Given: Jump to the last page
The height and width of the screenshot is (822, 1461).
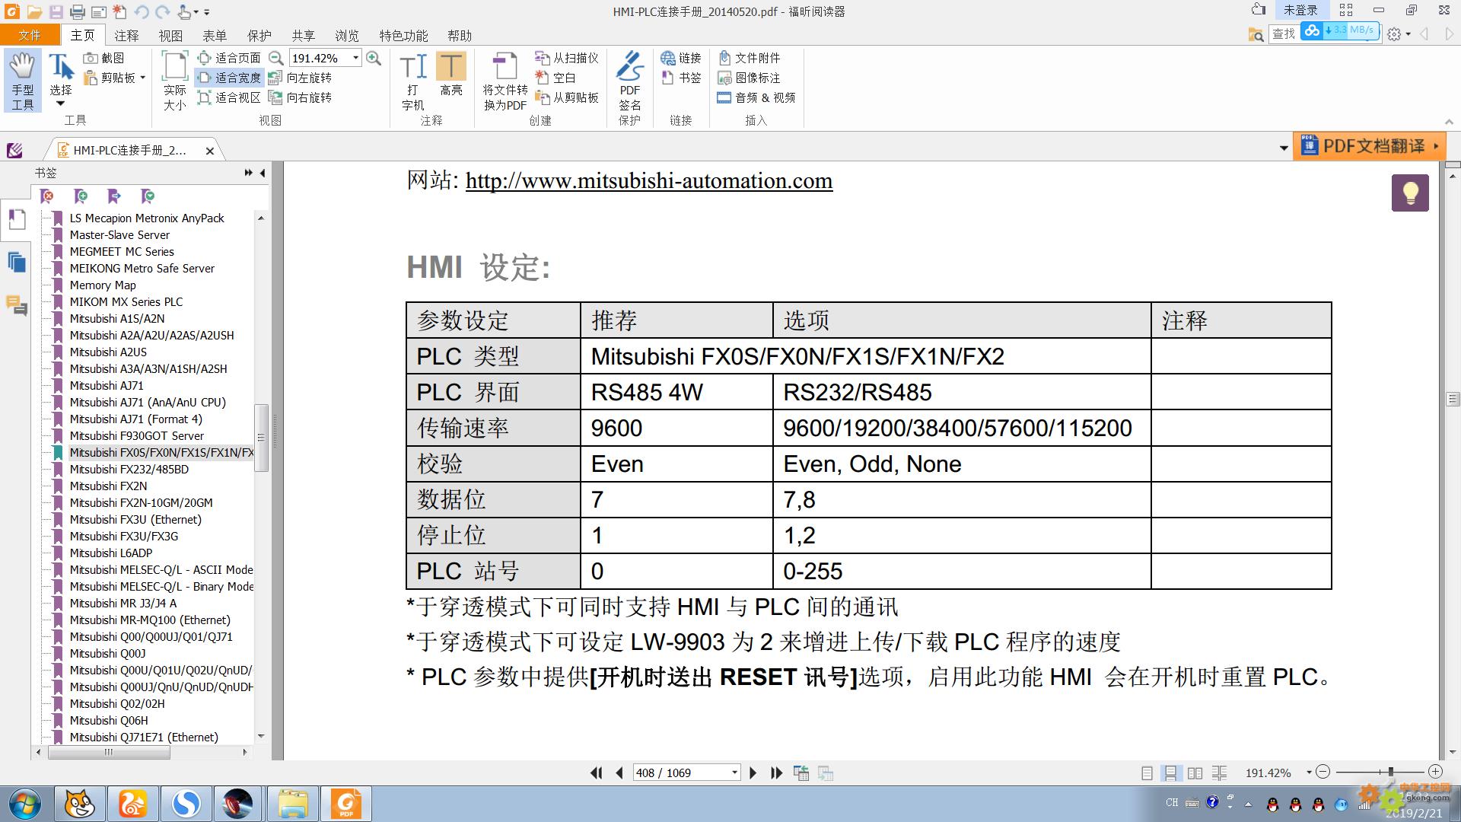Looking at the screenshot, I should click(x=776, y=773).
